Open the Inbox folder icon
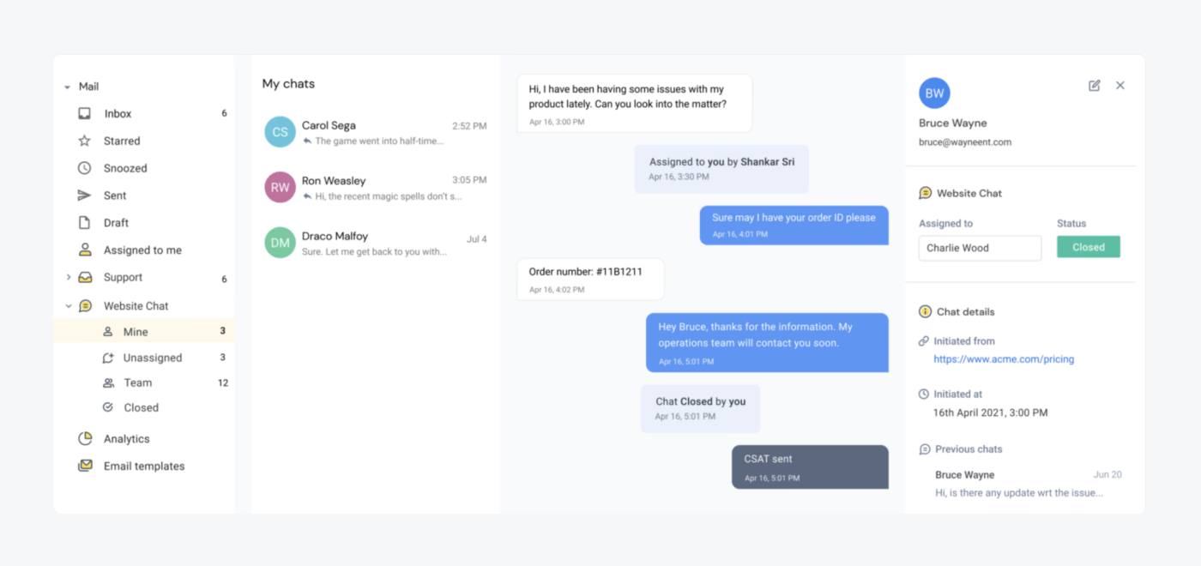 [84, 113]
